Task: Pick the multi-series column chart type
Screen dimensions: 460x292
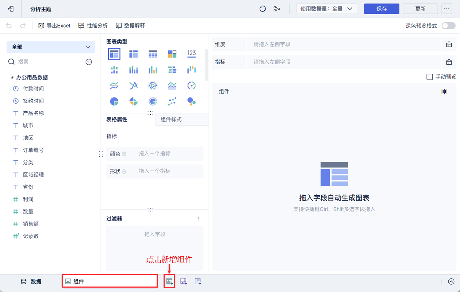Action: pyautogui.click(x=153, y=70)
